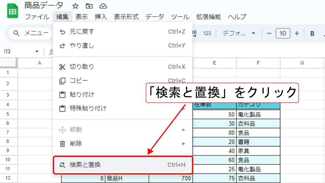Select column E header
This screenshot has width=325, height=183.
click(214, 63)
